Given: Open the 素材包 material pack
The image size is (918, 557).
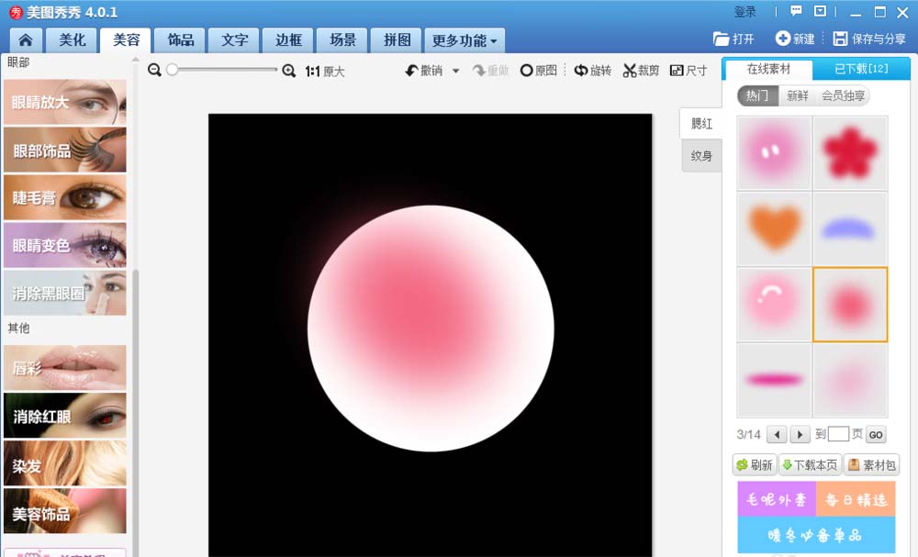Looking at the screenshot, I should tap(872, 465).
